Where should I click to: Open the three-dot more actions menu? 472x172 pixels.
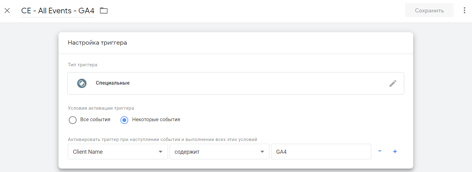(x=464, y=11)
